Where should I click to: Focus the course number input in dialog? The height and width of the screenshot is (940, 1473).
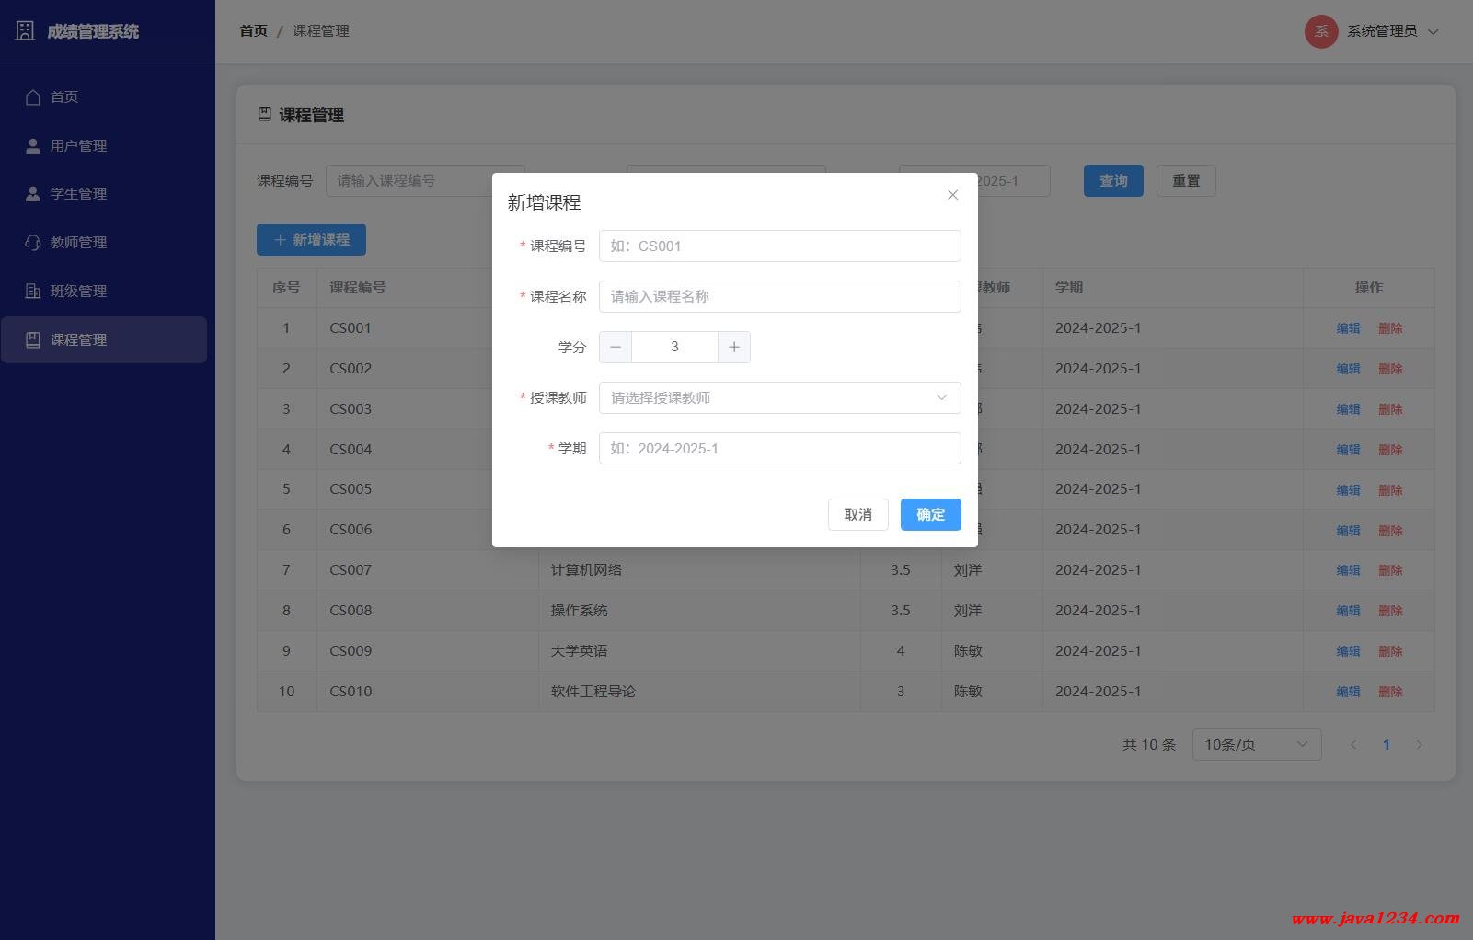(779, 246)
